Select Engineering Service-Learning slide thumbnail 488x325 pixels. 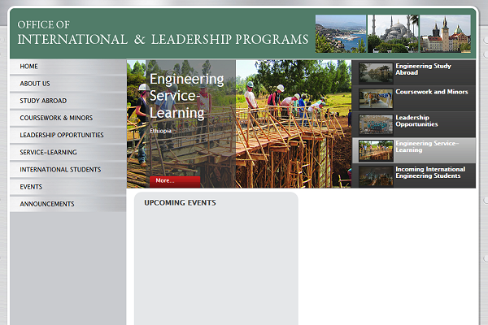[376, 150]
